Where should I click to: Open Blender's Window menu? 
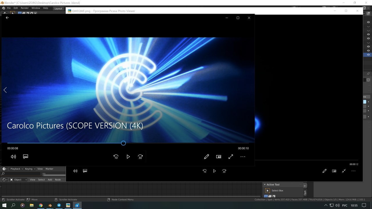(x=36, y=8)
